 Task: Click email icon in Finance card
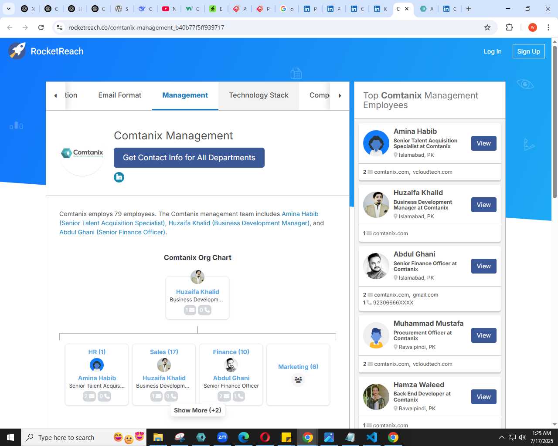point(224,396)
